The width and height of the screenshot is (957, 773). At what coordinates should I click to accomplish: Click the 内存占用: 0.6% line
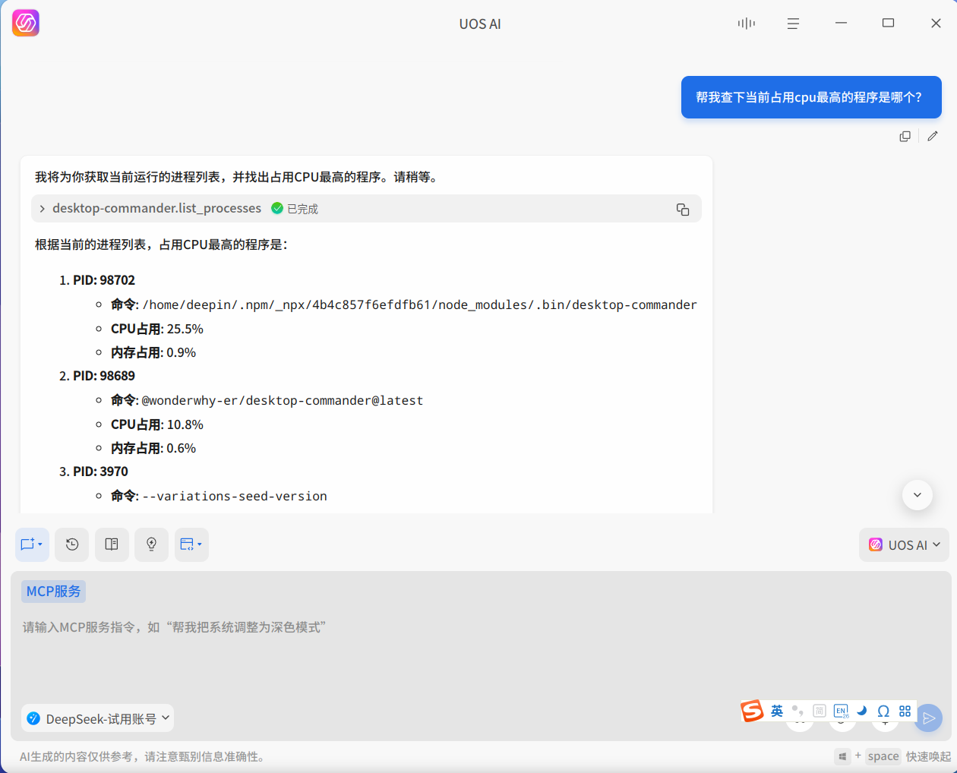coord(153,448)
